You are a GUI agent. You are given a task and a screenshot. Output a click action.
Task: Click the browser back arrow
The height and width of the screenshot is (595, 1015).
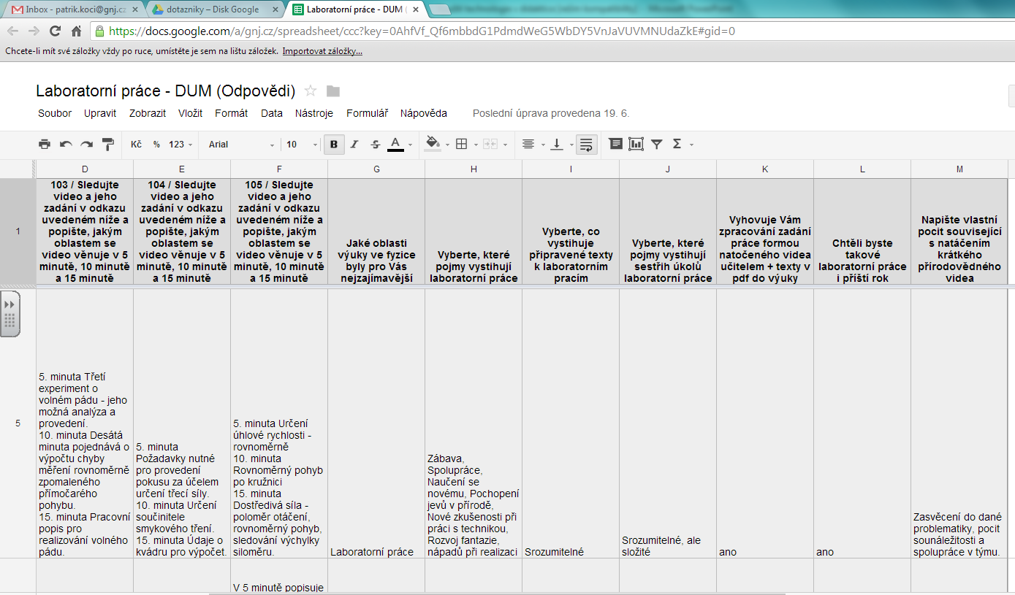click(12, 31)
